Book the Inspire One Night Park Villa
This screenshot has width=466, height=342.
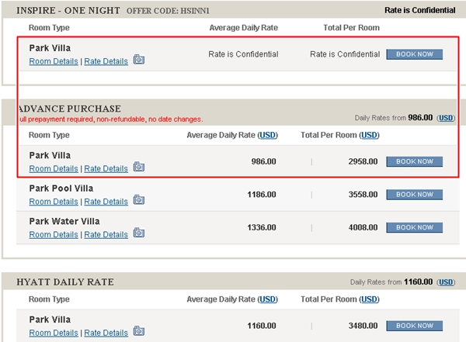point(414,54)
